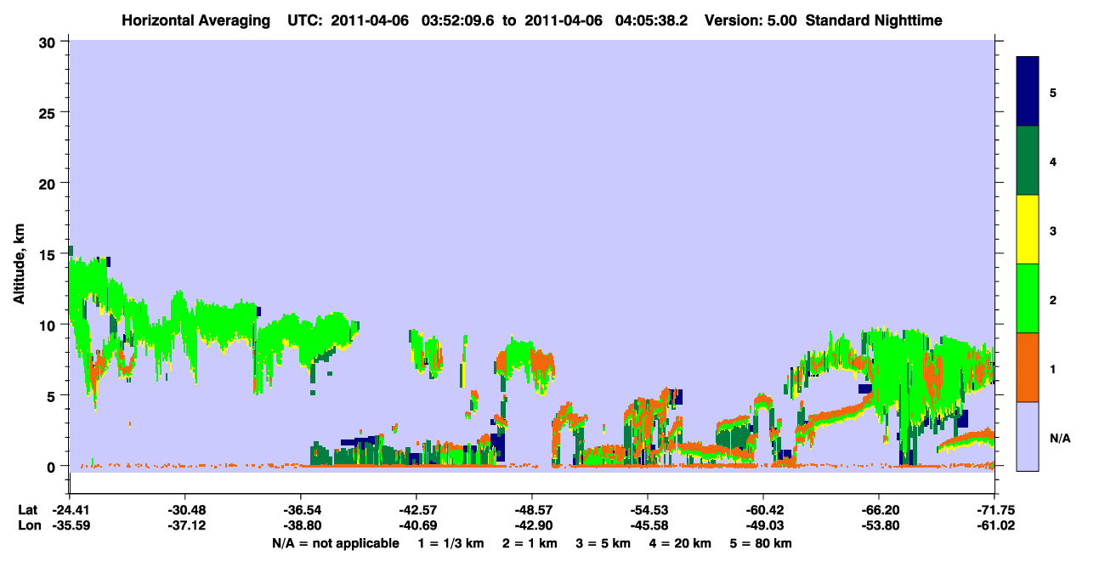Click the 30 tick on altitude axis

coord(49,42)
